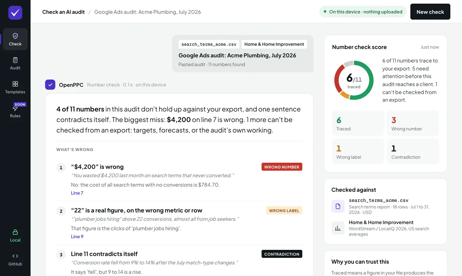Click the New check button
The image size is (462, 276).
pos(430,12)
